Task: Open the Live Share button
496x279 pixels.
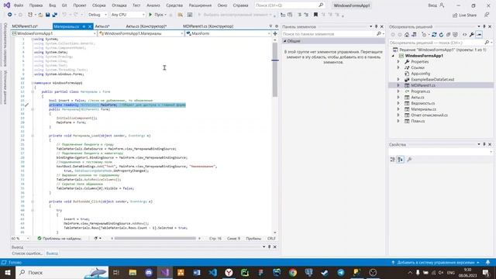Action: 464,15
